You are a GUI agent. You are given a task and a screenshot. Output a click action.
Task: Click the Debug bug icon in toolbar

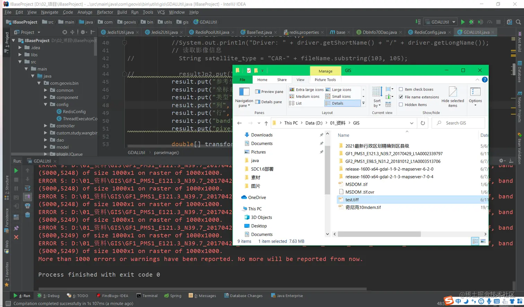coord(471,22)
